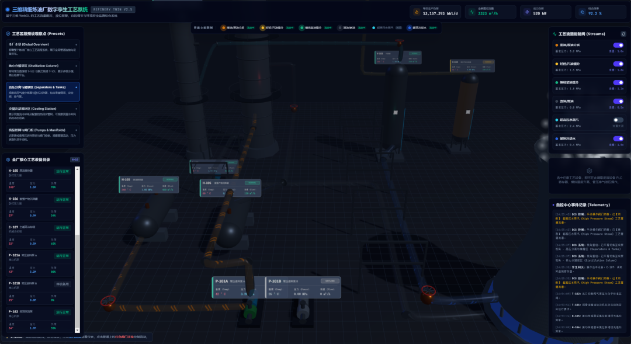Click the REFINERY TWIN V2.5 badge
This screenshot has width=631, height=344.
[113, 9]
